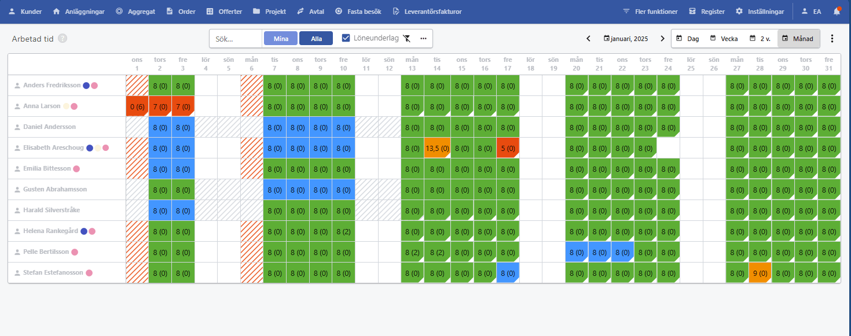Switch to Vecka view
This screenshot has height=336, width=851.
tap(724, 39)
